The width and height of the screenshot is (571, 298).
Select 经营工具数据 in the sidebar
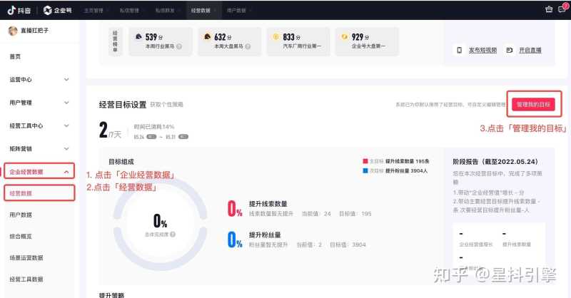click(x=26, y=279)
